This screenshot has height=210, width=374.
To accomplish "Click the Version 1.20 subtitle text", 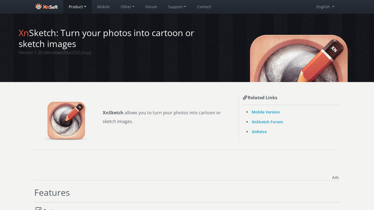I will [x=55, y=52].
